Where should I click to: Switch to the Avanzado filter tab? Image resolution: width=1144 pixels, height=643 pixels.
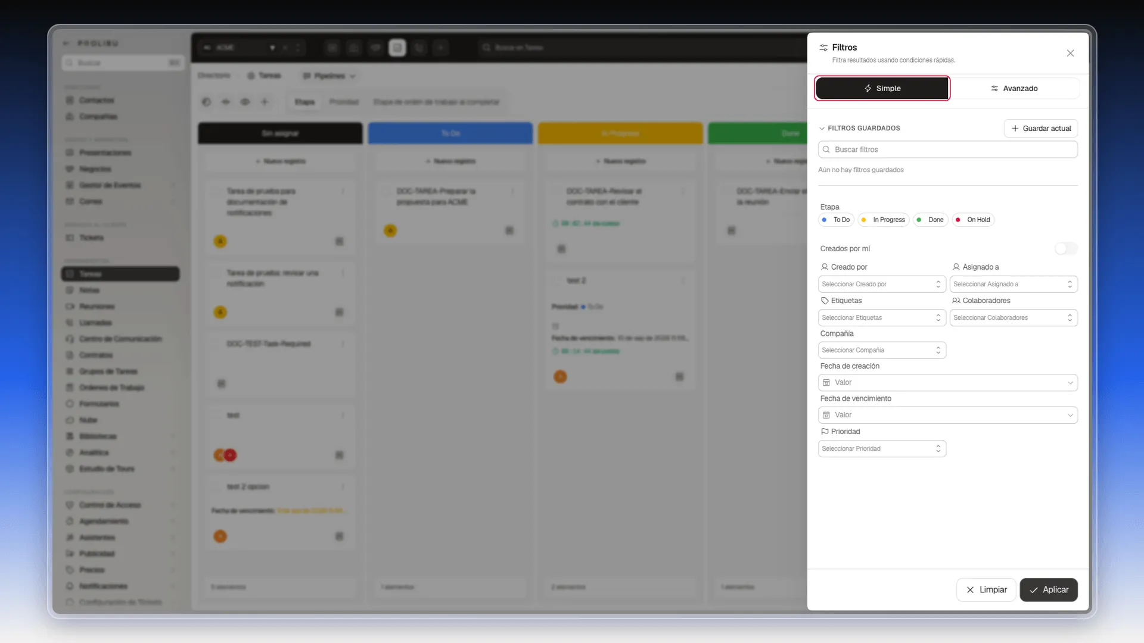pos(1014,88)
